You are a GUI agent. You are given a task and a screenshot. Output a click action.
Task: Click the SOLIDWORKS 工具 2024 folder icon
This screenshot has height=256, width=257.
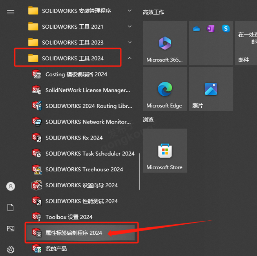tap(33, 58)
